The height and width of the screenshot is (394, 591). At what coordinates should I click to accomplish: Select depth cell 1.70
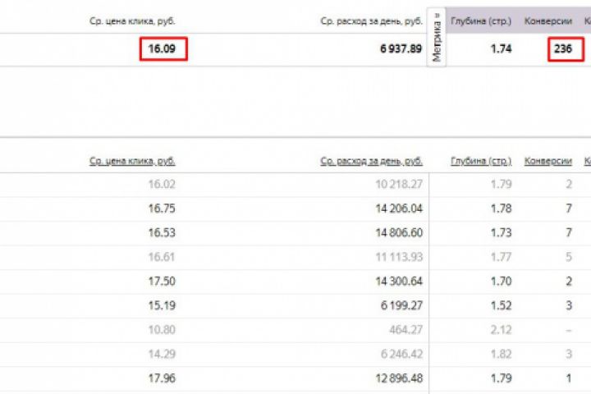point(501,282)
